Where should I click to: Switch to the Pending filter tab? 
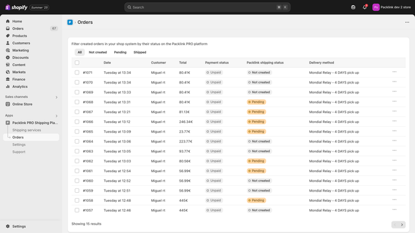pos(120,52)
